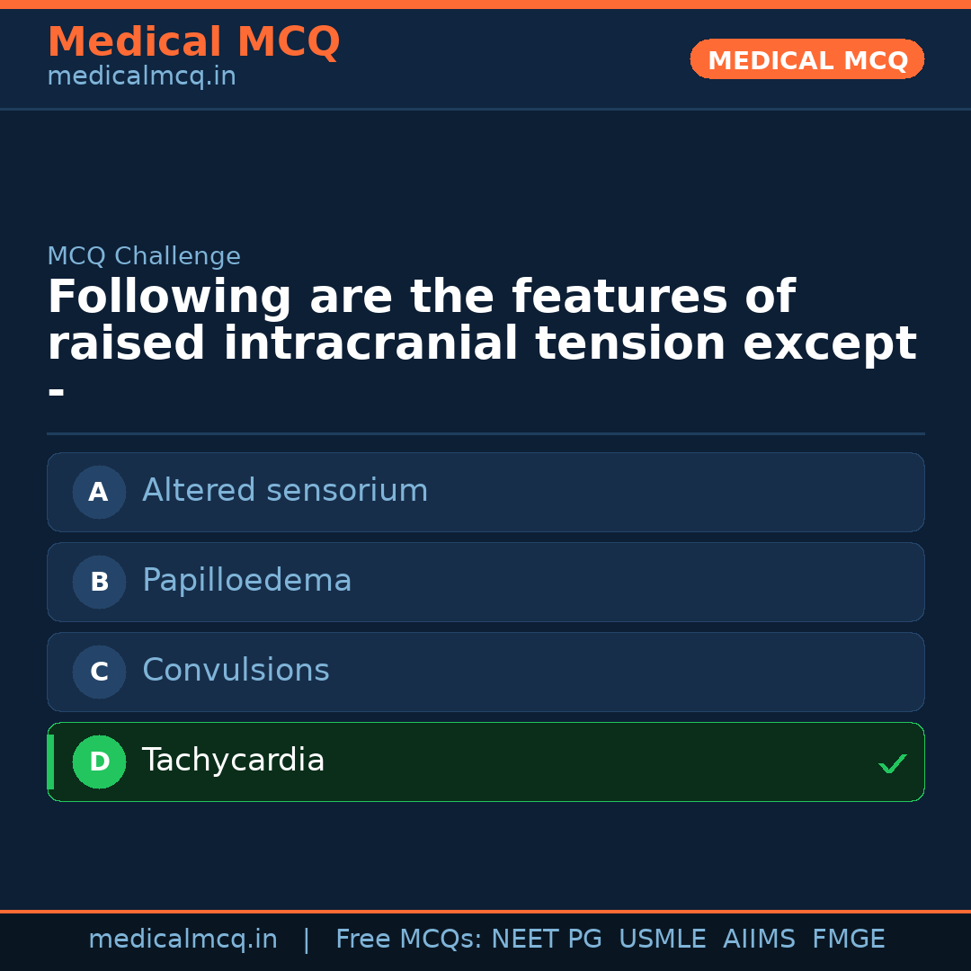This screenshot has width=971, height=971.
Task: Visit medicalmcq.in link in the footer
Action: tap(183, 940)
